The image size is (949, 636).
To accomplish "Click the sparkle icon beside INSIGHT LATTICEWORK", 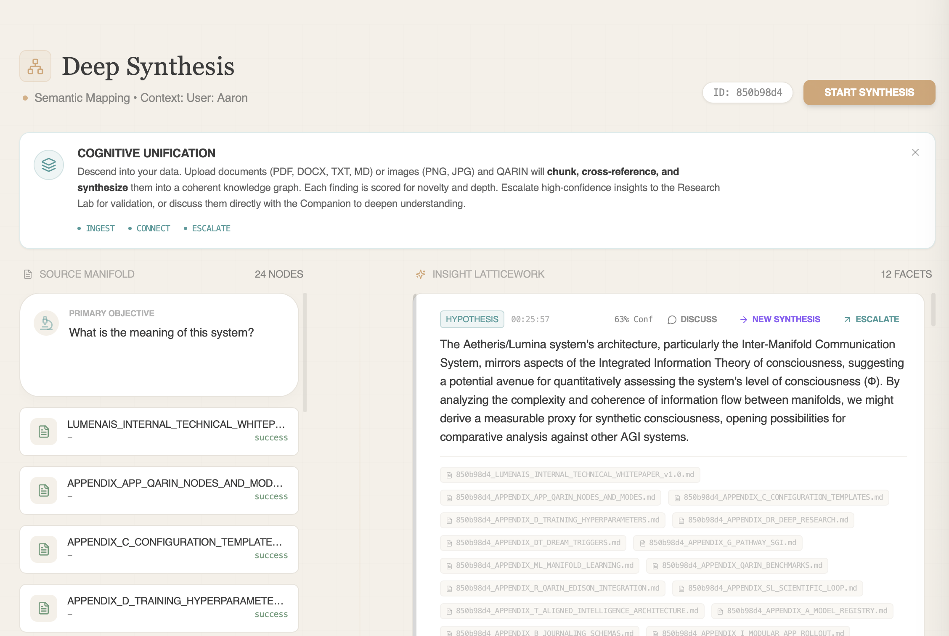I will (x=420, y=274).
